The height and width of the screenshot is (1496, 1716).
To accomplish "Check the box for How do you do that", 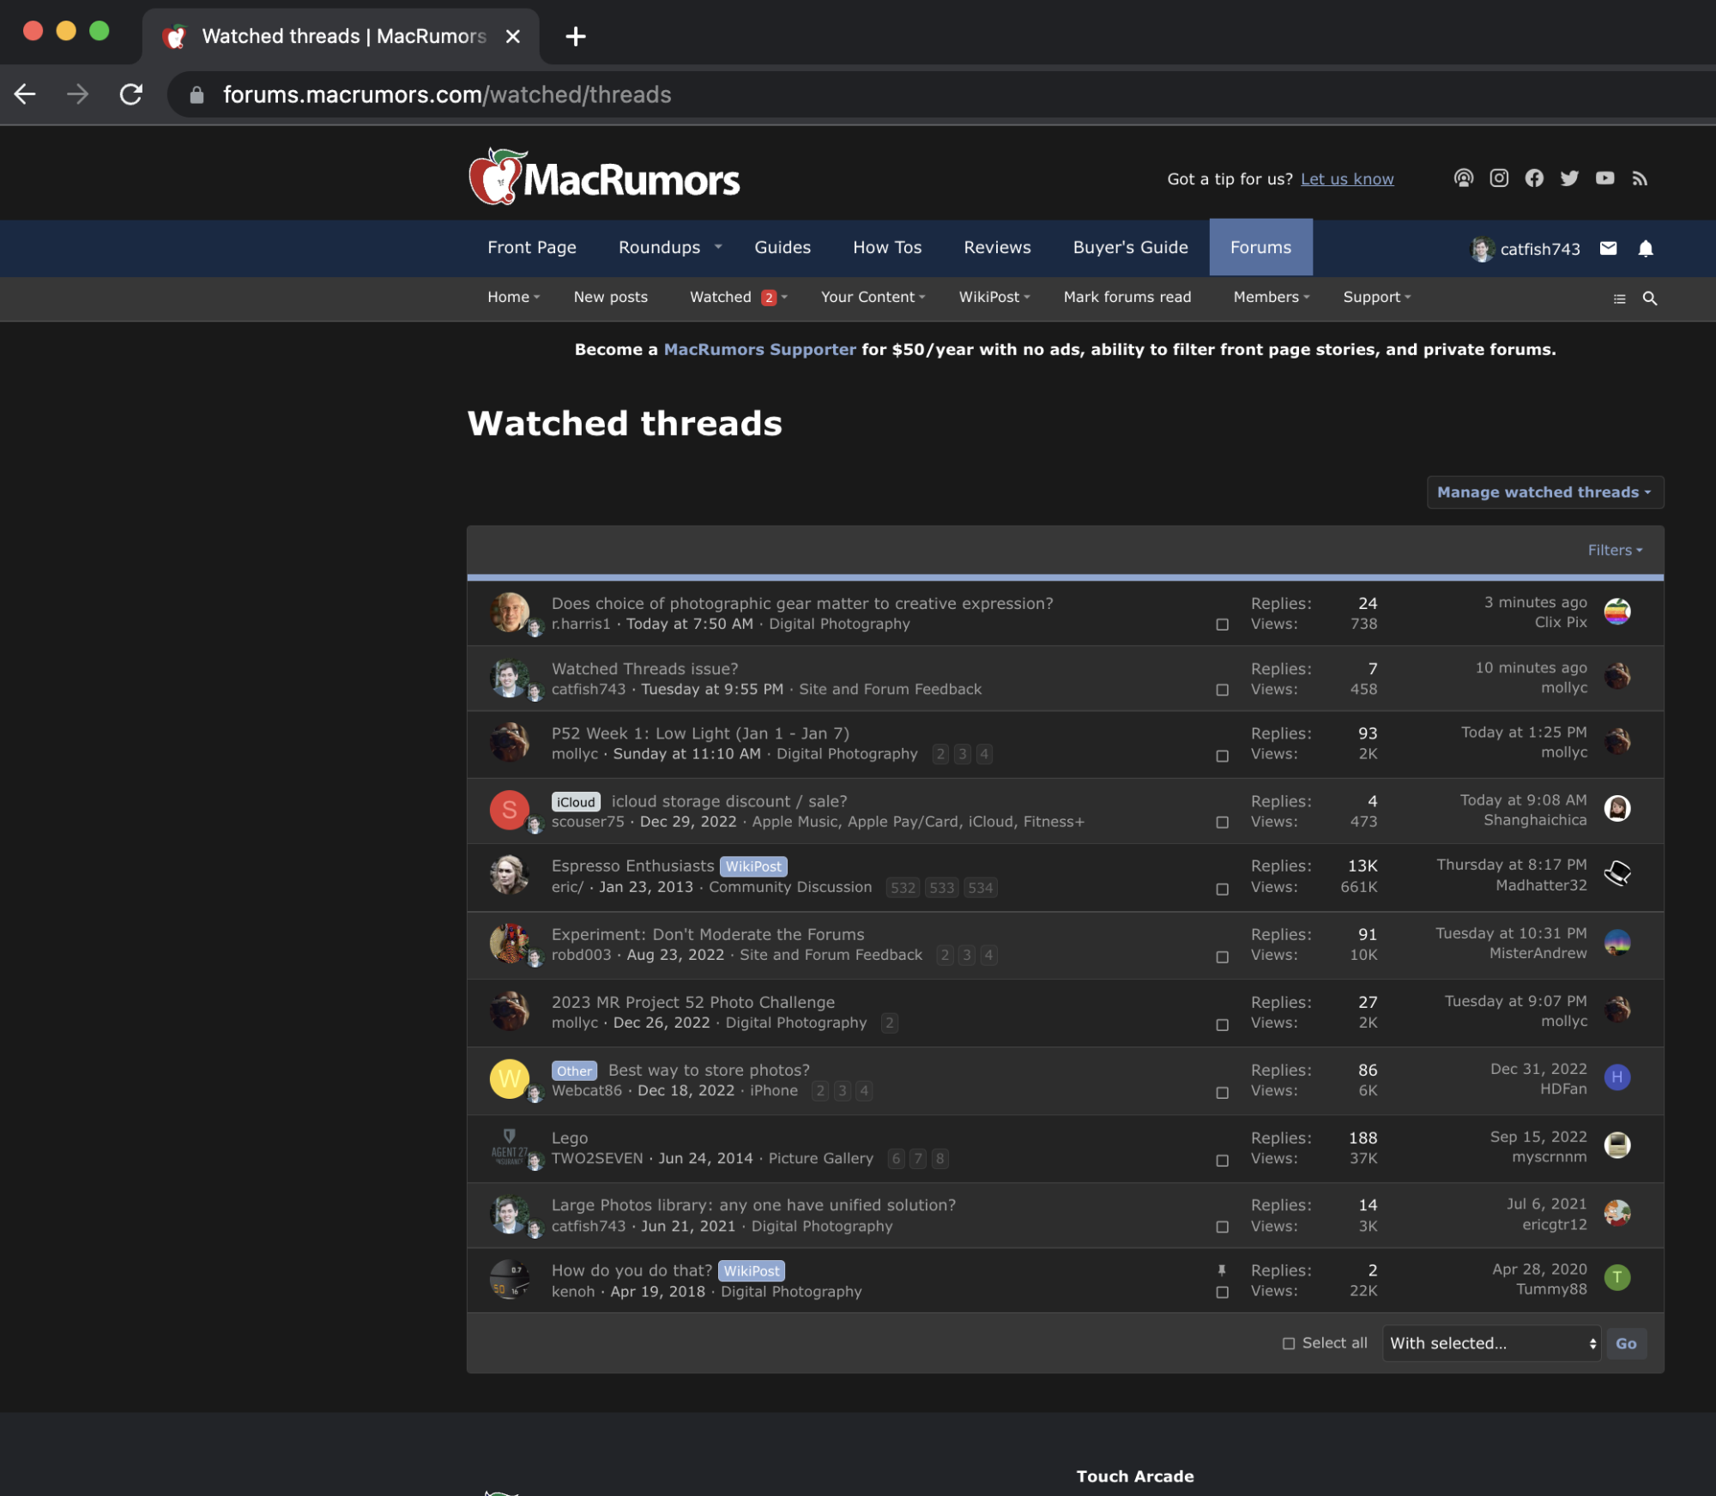I will pyautogui.click(x=1223, y=1293).
